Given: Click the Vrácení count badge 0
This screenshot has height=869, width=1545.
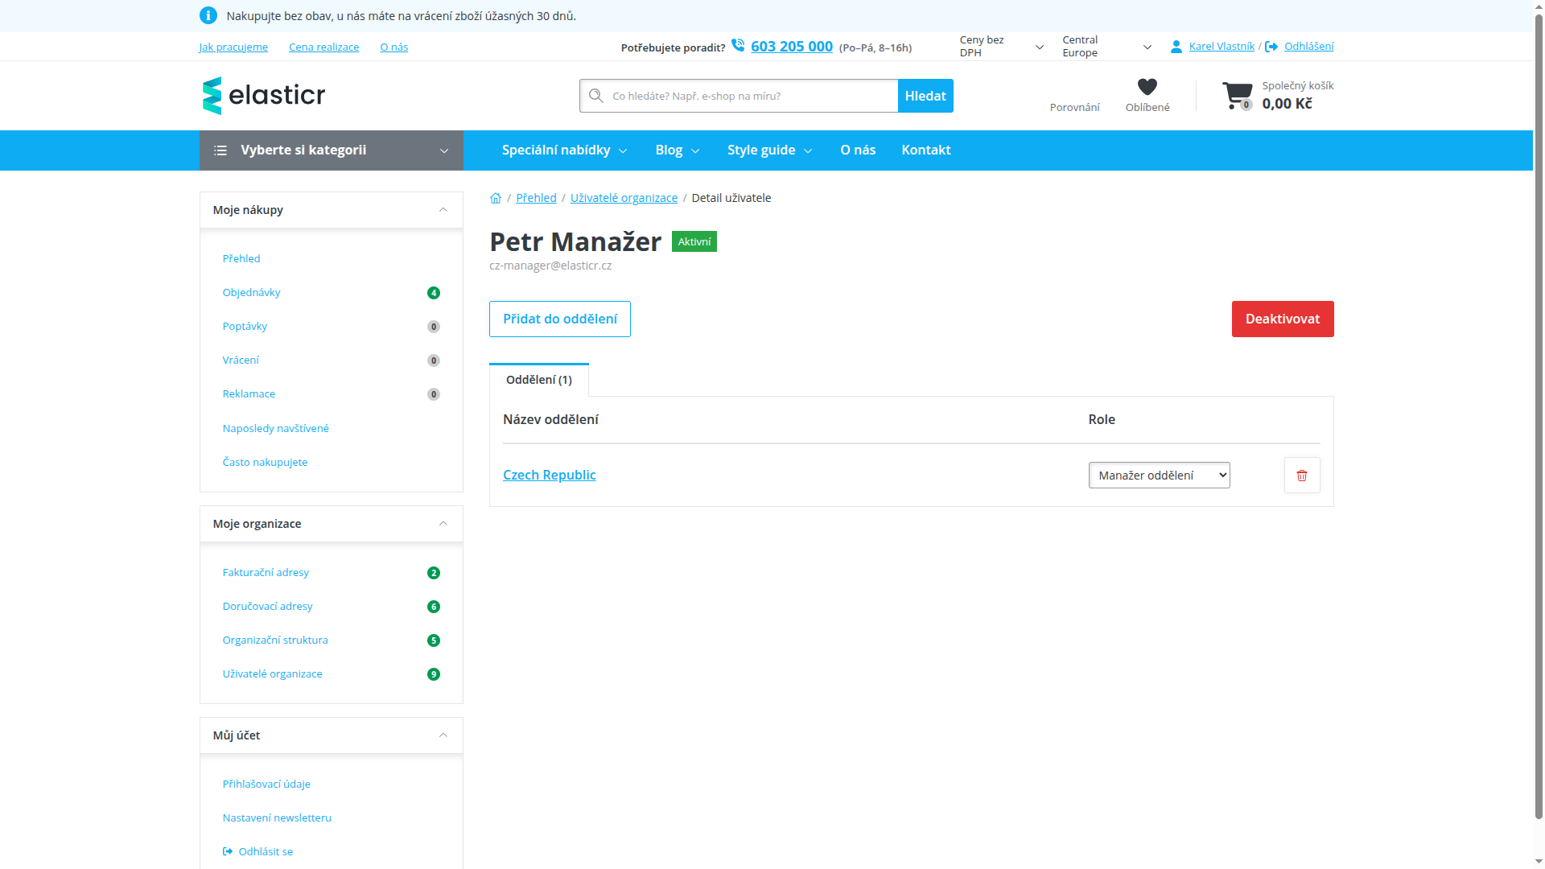Looking at the screenshot, I should coord(434,360).
